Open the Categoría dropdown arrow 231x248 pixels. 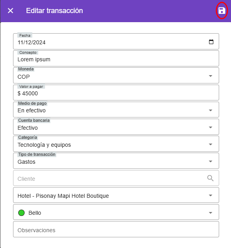(x=210, y=144)
